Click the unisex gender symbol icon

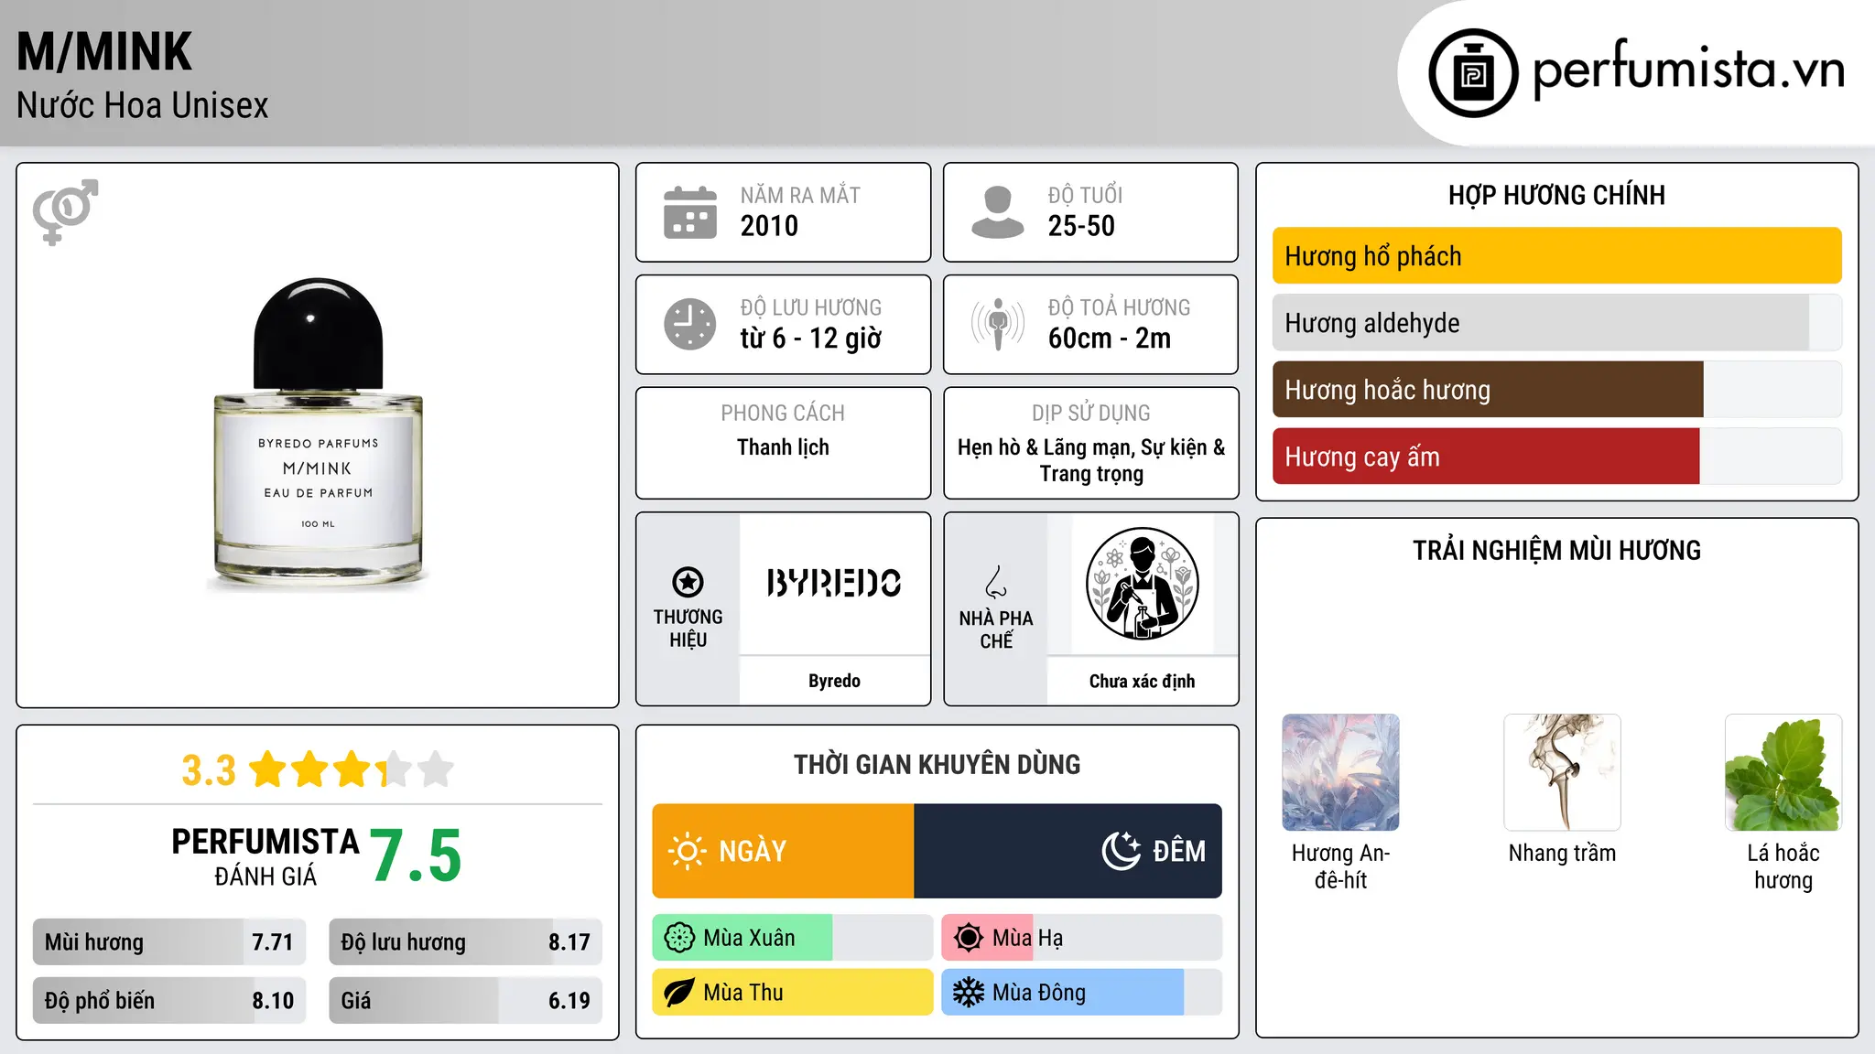[66, 212]
